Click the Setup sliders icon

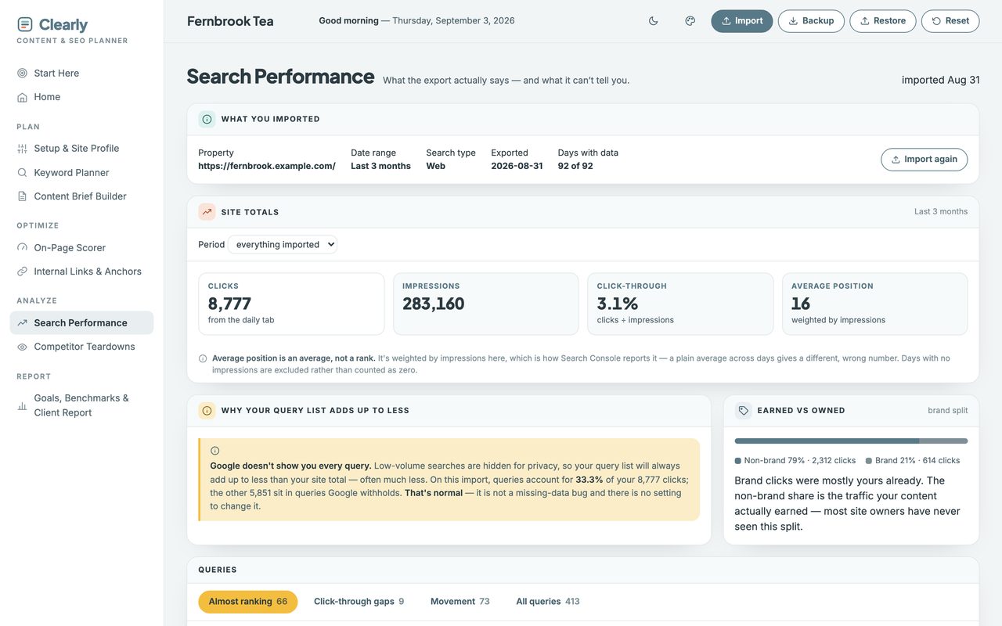point(22,149)
